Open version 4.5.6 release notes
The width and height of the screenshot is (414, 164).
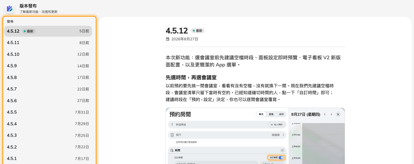48,101
